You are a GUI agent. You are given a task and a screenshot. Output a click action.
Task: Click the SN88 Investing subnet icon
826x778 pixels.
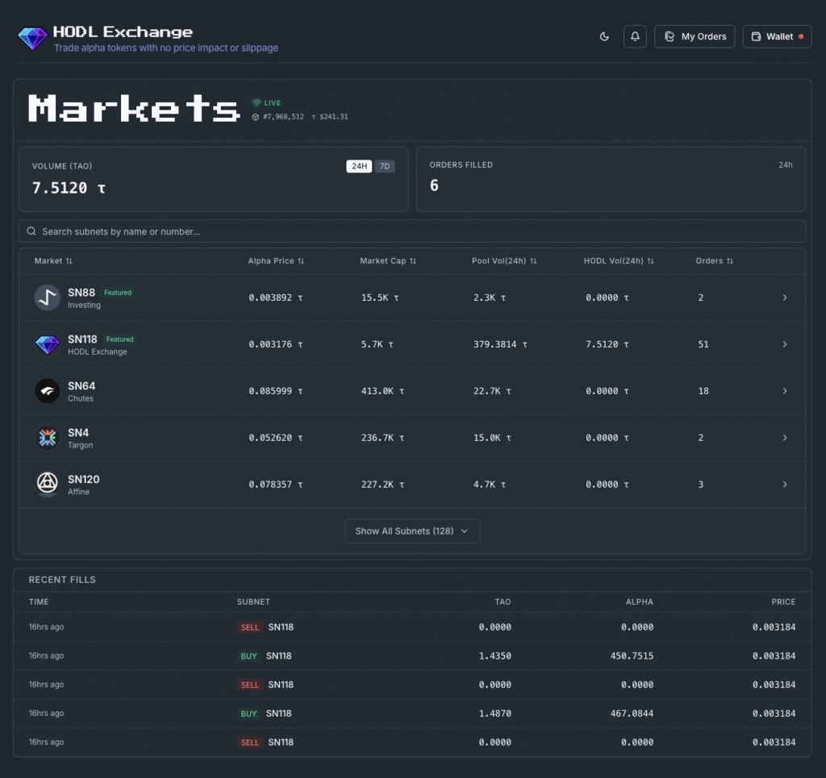click(48, 297)
